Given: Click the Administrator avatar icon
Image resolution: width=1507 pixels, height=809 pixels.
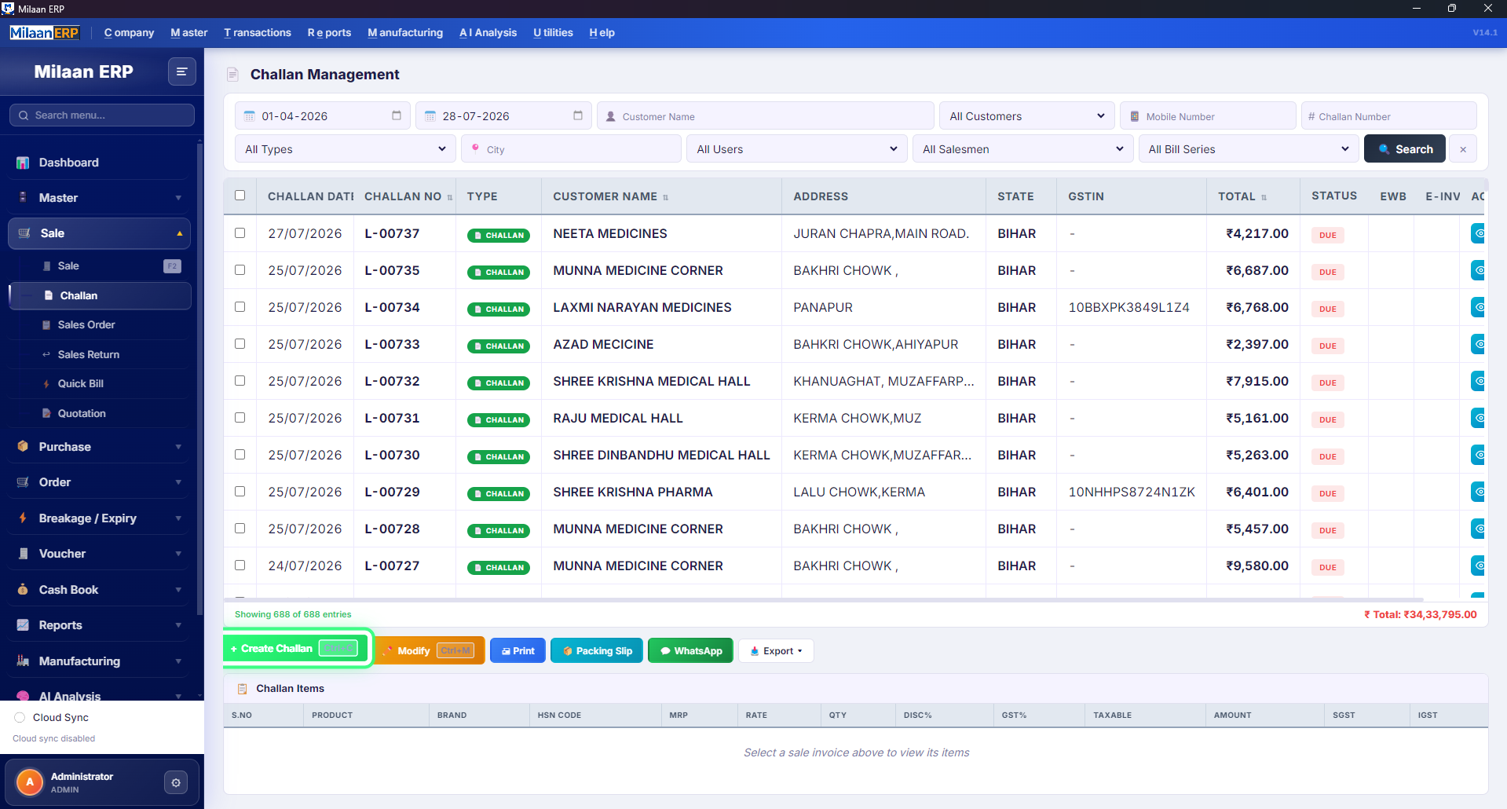Looking at the screenshot, I should coord(30,782).
